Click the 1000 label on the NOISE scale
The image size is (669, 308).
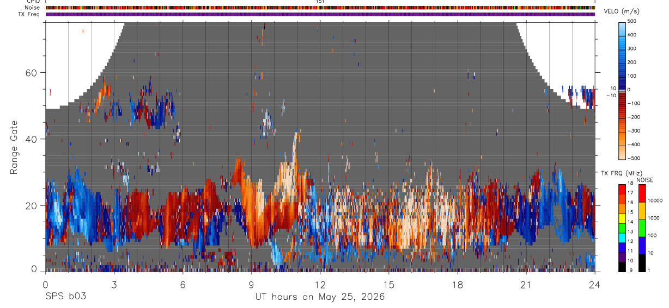[x=653, y=218]
